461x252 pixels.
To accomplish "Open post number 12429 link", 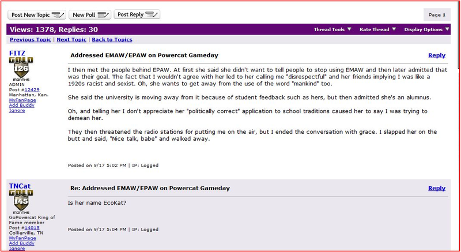I will (x=32, y=90).
